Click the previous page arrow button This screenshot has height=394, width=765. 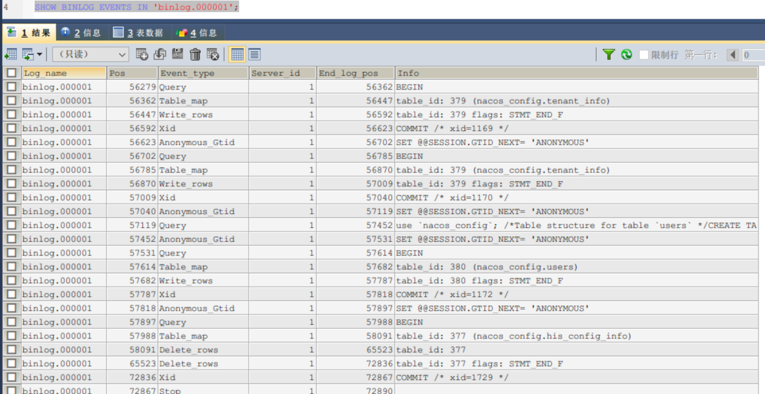tap(732, 55)
